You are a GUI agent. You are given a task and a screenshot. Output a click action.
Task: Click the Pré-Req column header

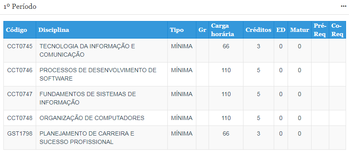320,30
